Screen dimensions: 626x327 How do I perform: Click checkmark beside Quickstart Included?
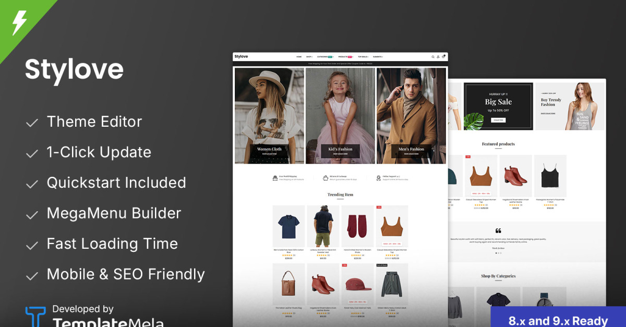(x=32, y=184)
